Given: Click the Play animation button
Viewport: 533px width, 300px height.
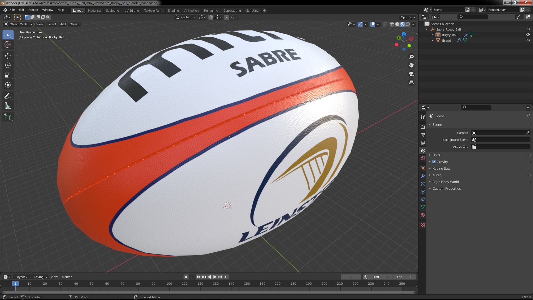Looking at the screenshot, I should pyautogui.click(x=215, y=277).
